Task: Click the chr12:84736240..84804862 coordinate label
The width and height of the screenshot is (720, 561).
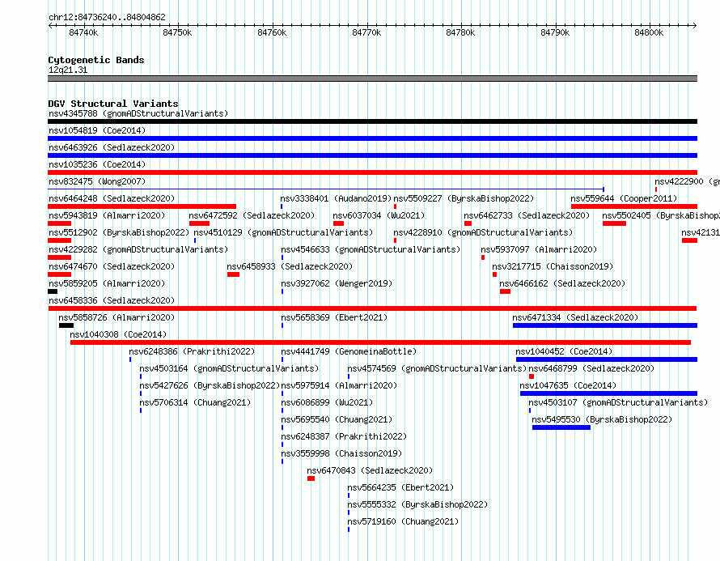Action: 107,17
